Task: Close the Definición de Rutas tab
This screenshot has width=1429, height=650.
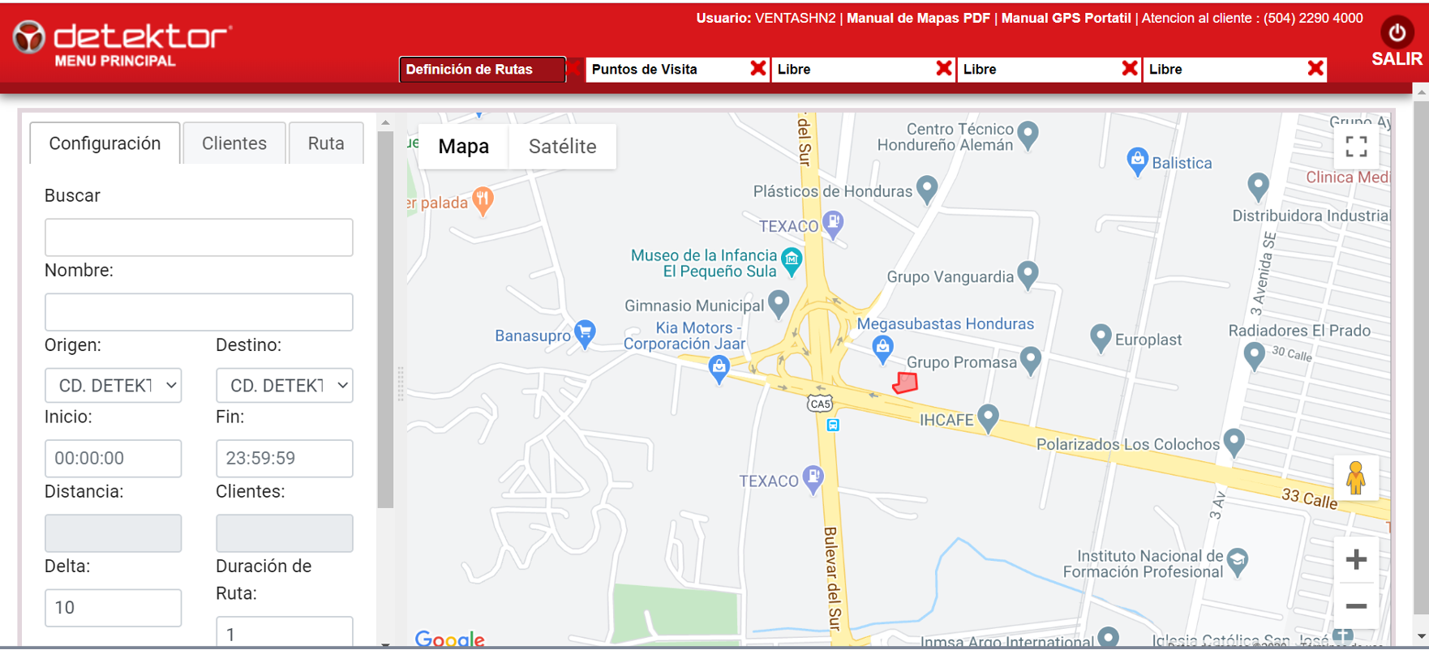Action: coord(573,69)
